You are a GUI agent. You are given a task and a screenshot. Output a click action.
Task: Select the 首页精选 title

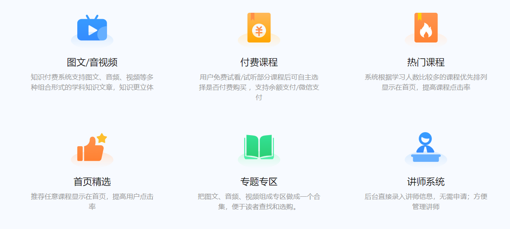tap(92, 182)
